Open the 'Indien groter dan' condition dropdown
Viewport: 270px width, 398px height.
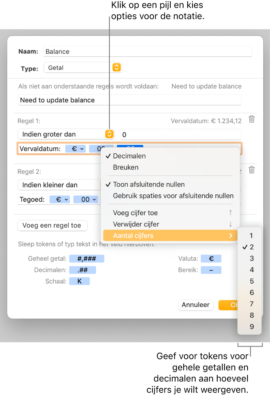tap(66, 134)
